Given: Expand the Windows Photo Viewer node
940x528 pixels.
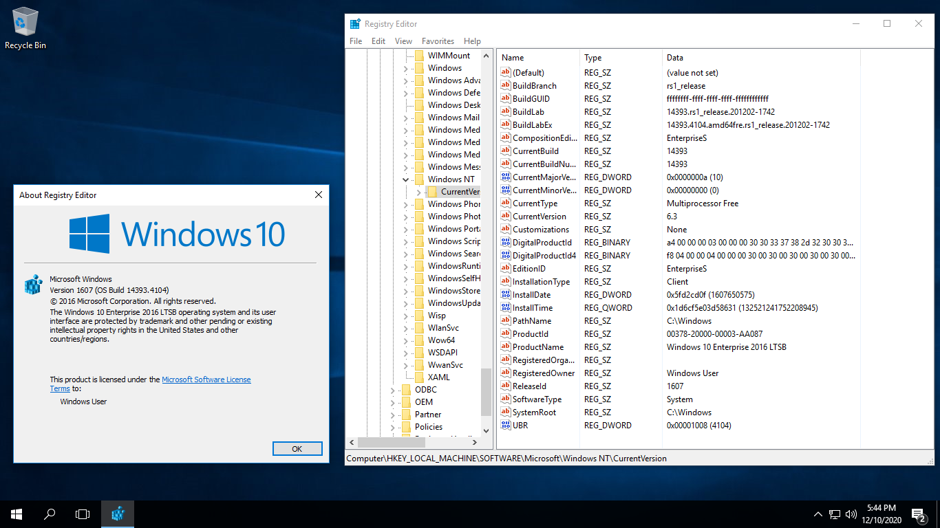Looking at the screenshot, I should point(405,217).
